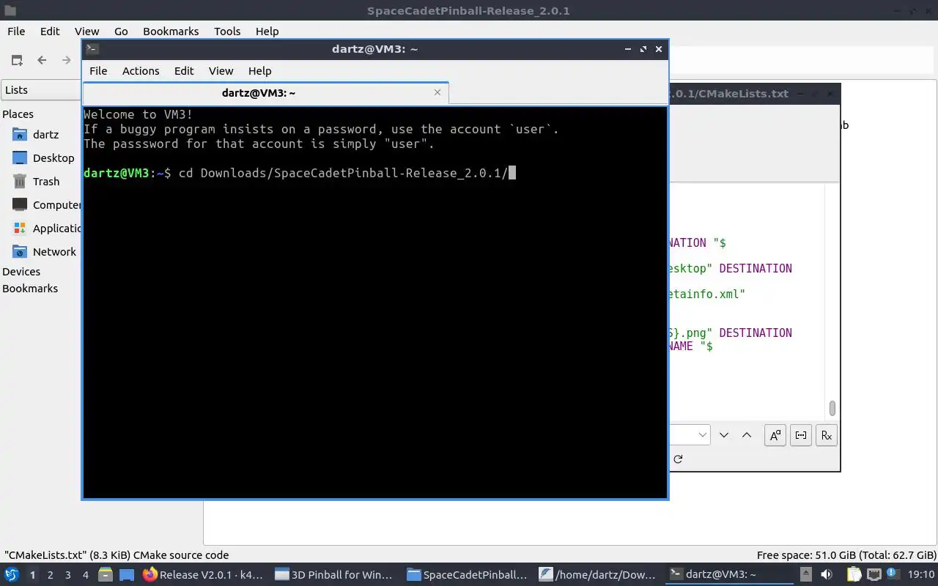
Task: Click the removable media tray icon
Action: 806,574
